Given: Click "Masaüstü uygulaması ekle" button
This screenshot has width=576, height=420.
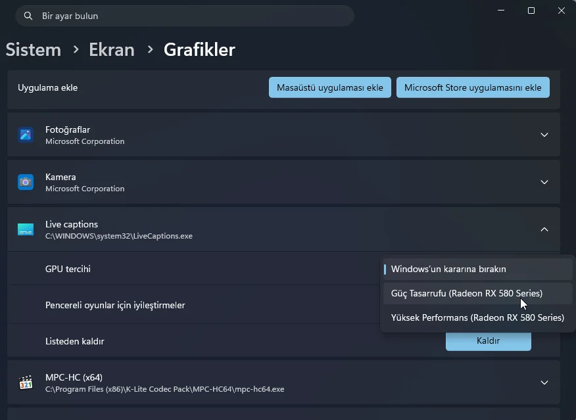Looking at the screenshot, I should coord(330,87).
